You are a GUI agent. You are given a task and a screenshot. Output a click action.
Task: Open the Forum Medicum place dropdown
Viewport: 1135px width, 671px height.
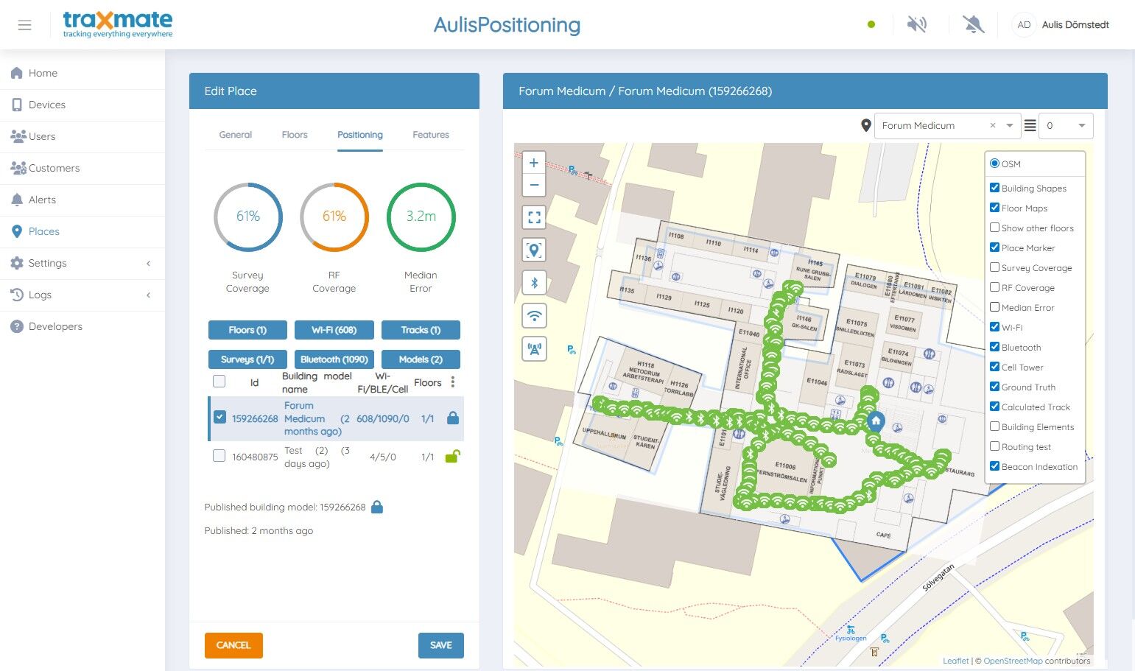(x=1010, y=126)
